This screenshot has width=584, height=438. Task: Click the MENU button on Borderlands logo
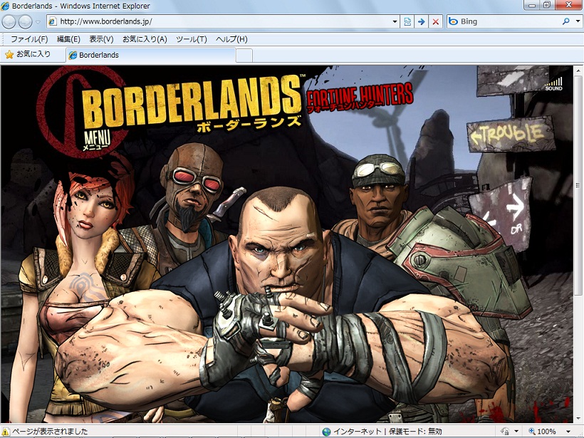(94, 139)
